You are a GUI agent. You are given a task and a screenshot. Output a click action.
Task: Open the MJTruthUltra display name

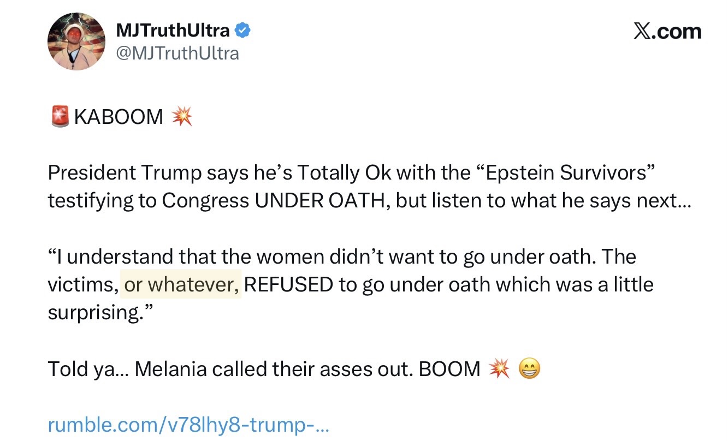coord(173,31)
